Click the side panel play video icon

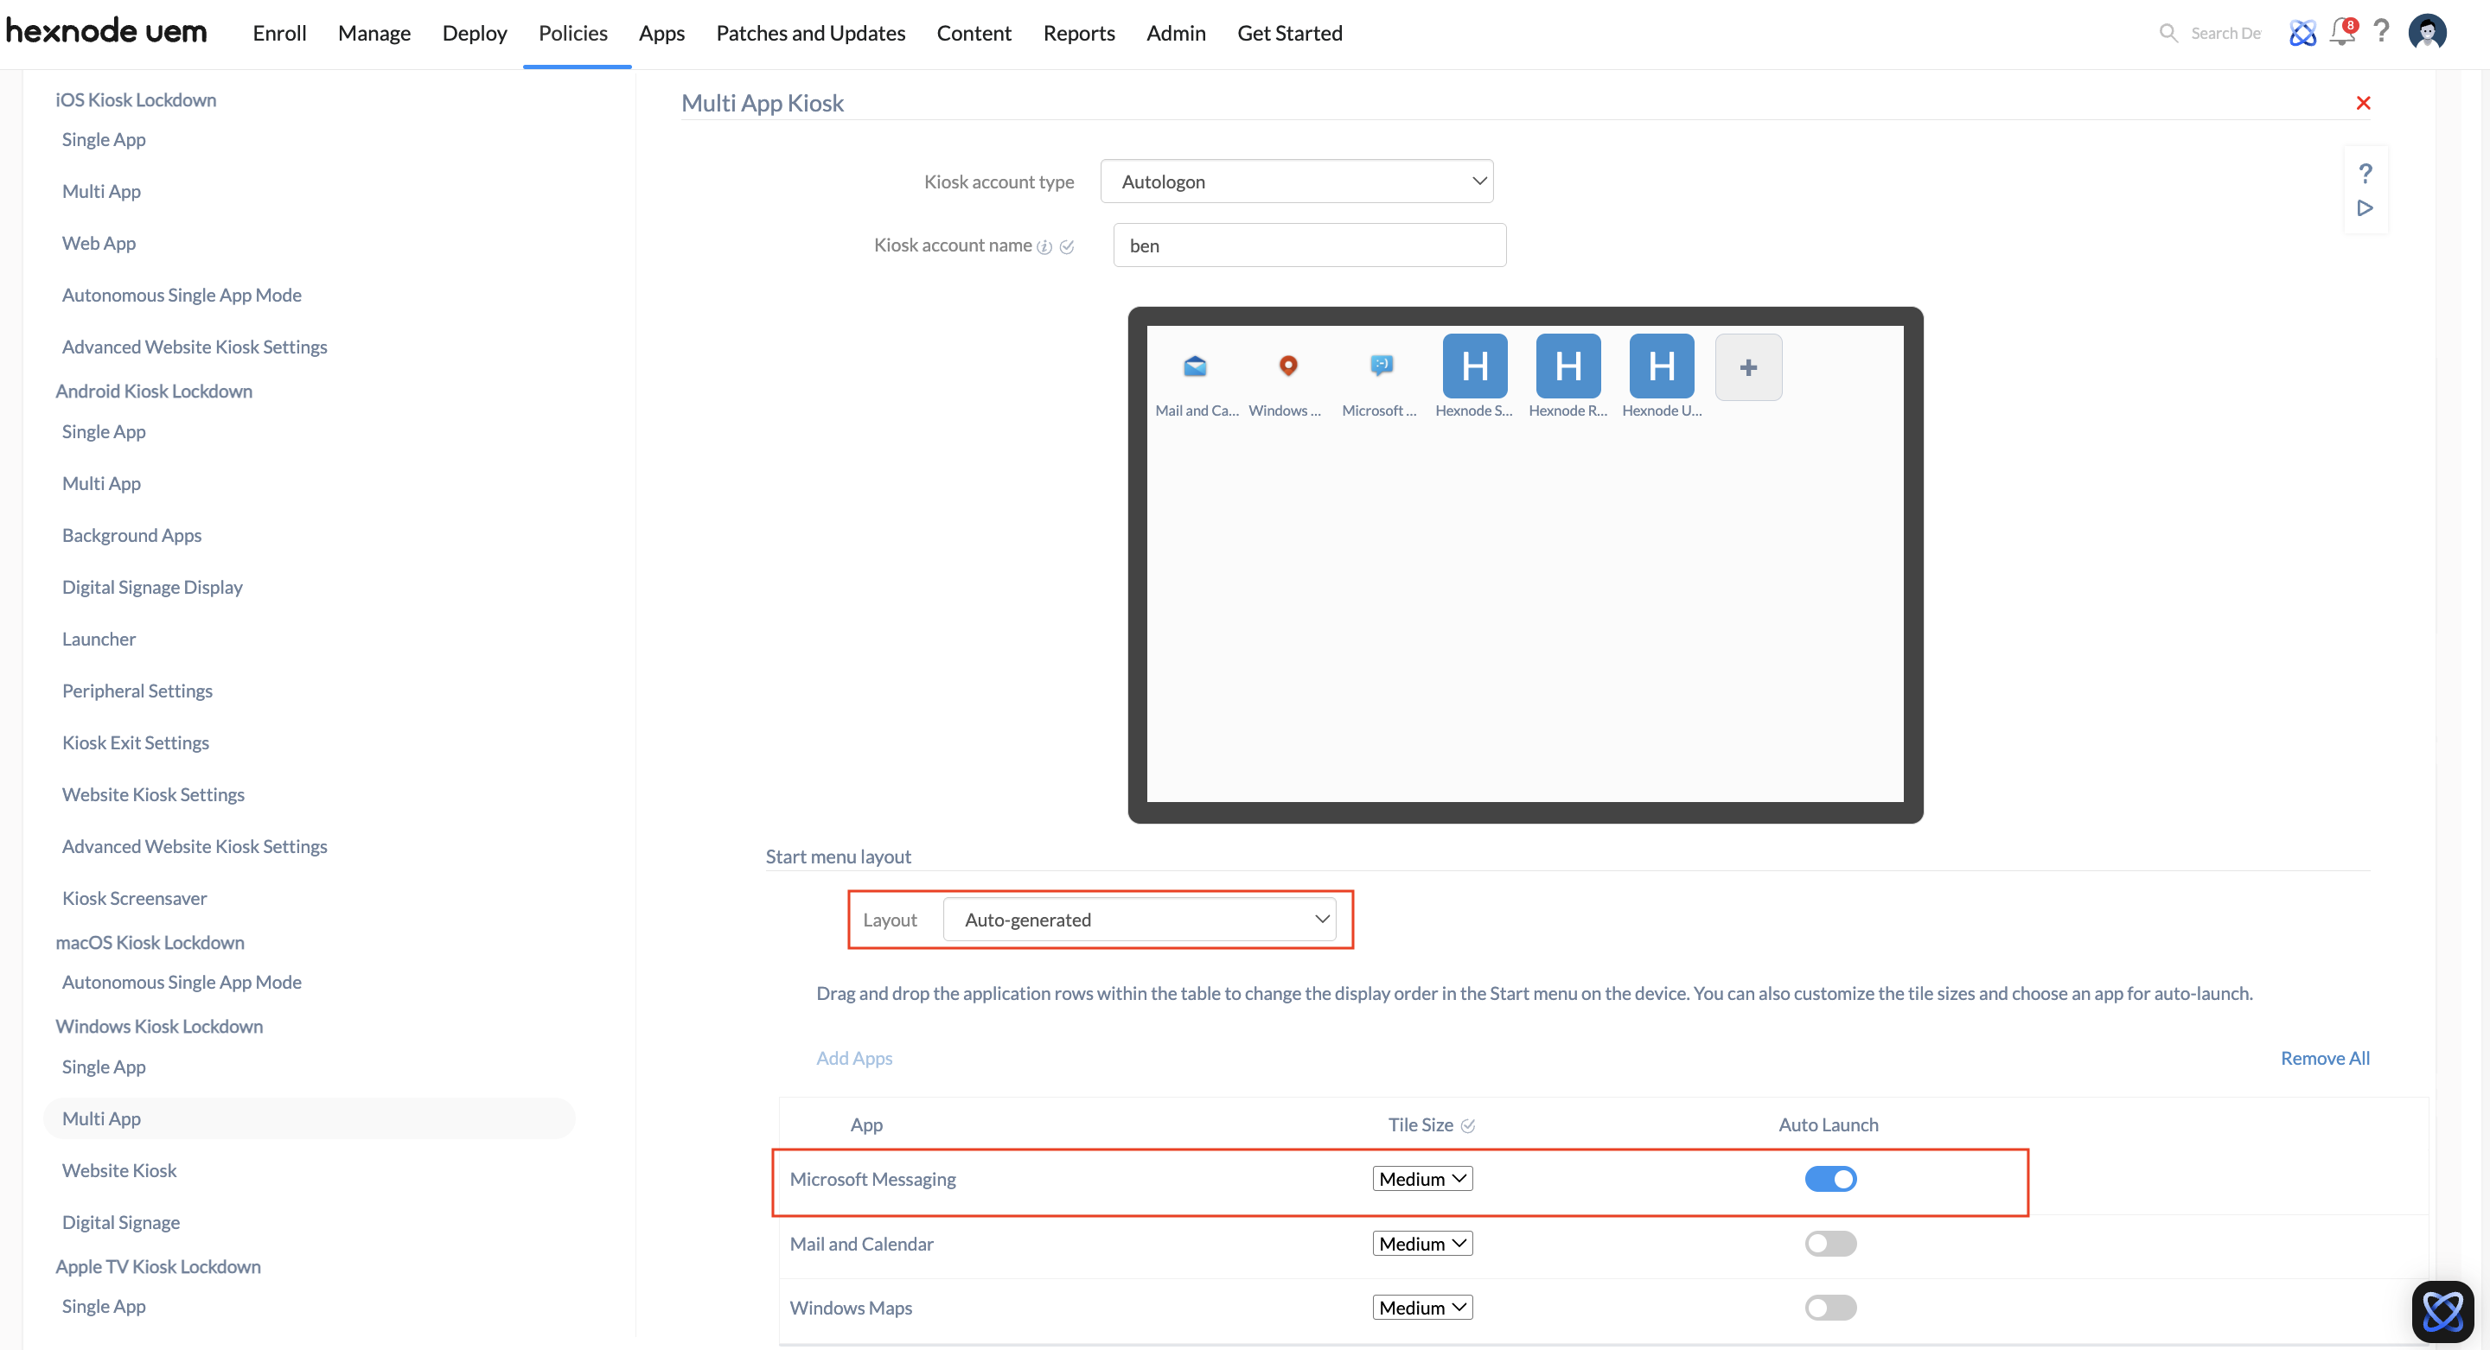click(x=2365, y=207)
